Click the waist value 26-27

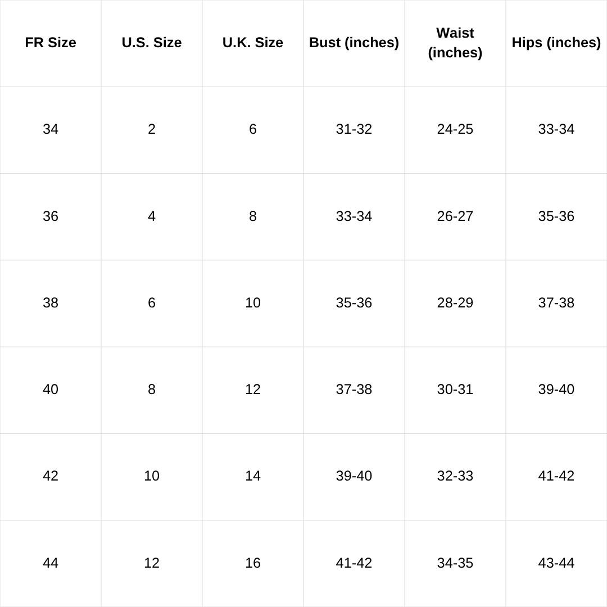point(455,216)
